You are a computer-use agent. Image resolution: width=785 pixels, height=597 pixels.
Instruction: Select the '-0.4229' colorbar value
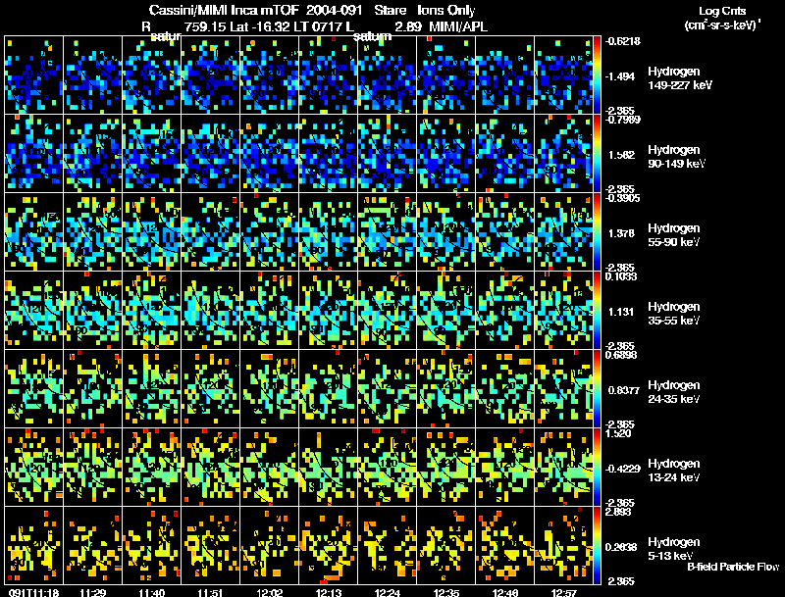click(622, 469)
